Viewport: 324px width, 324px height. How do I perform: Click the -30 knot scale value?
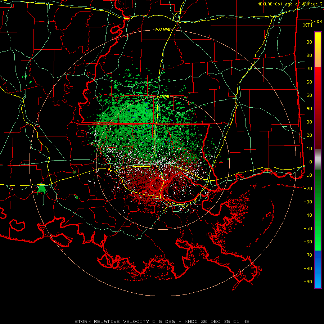click(308, 202)
